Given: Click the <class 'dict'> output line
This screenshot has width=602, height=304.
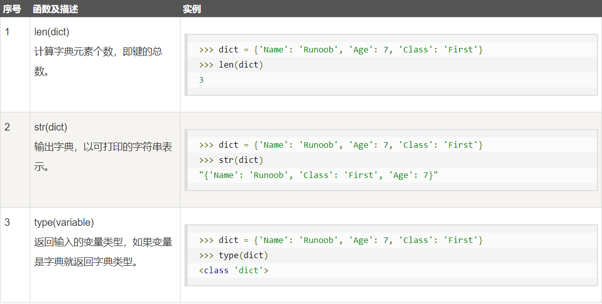Looking at the screenshot, I should click(234, 270).
